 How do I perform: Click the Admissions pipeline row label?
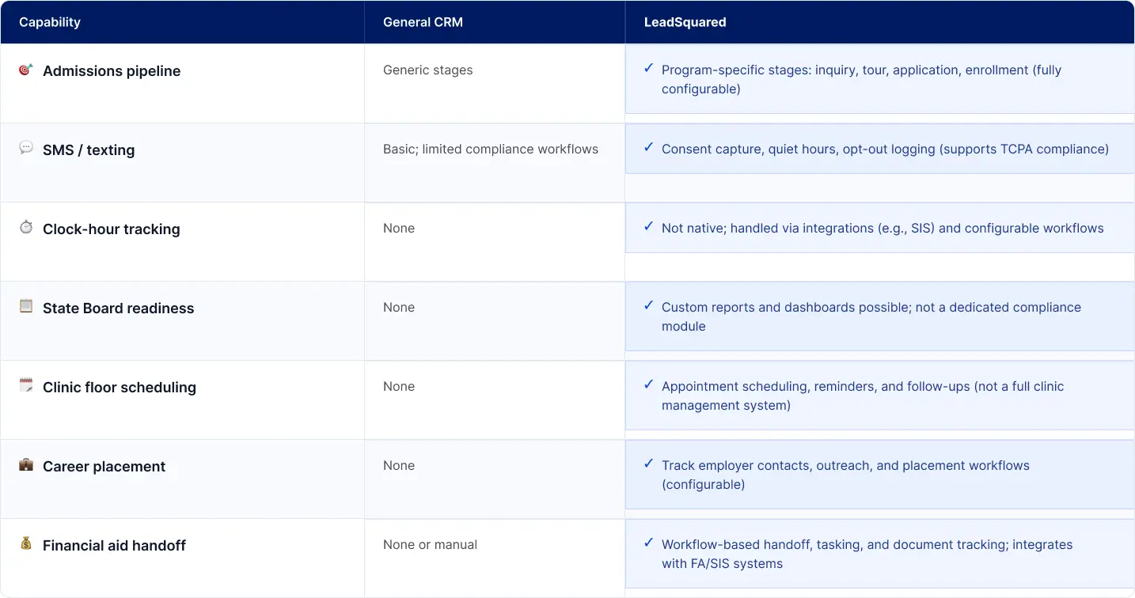click(x=112, y=71)
